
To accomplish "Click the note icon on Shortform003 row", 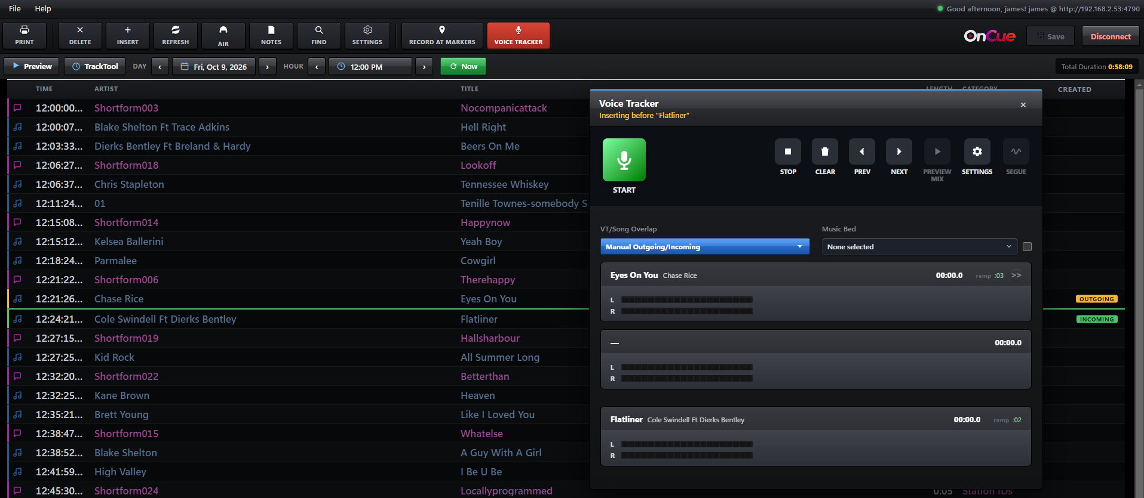I will tap(17, 108).
